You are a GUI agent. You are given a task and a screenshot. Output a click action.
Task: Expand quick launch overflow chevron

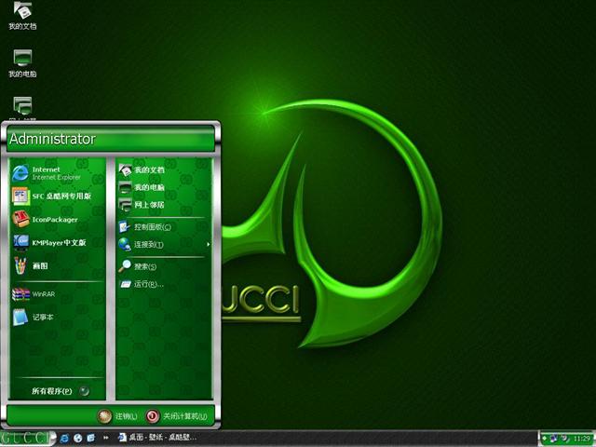click(105, 439)
